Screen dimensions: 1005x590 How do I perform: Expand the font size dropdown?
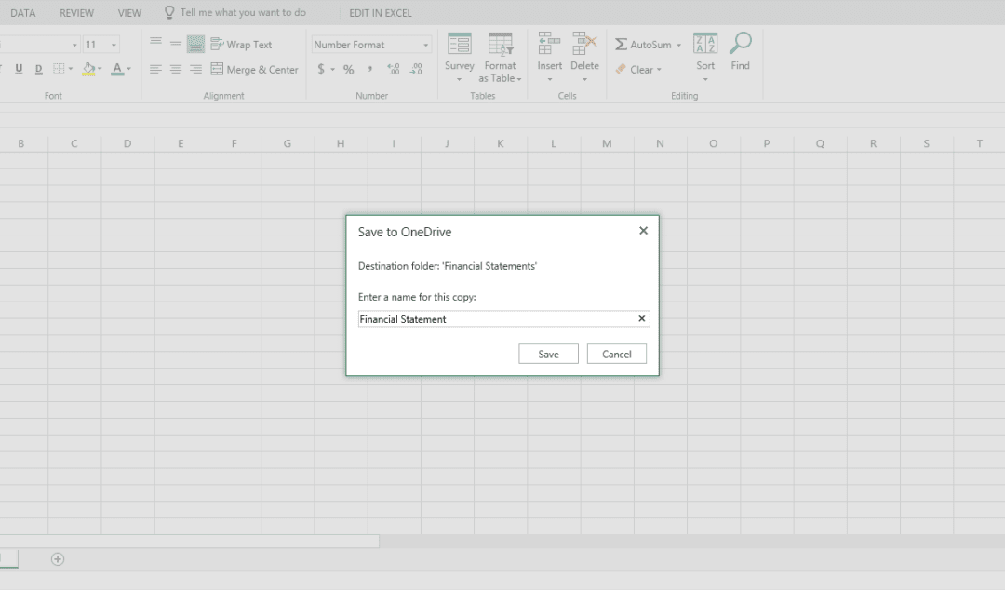tap(114, 45)
